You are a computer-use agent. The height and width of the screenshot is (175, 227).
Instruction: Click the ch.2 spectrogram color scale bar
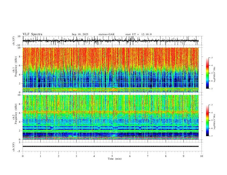coord(208,120)
